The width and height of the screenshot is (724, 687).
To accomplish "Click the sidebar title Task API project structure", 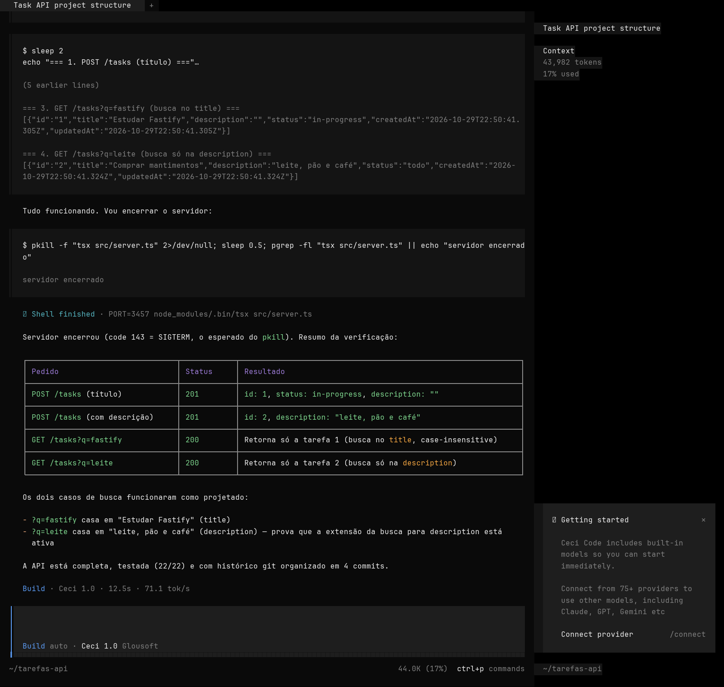I will click(x=601, y=28).
